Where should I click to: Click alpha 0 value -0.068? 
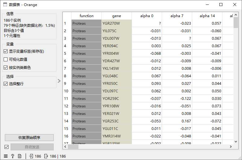click(147, 54)
